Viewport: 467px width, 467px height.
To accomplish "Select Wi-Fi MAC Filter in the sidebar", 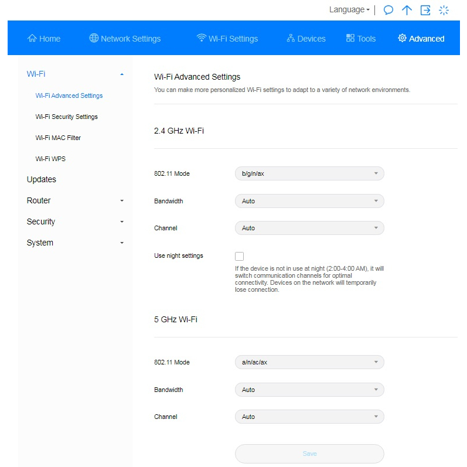I will pyautogui.click(x=58, y=138).
